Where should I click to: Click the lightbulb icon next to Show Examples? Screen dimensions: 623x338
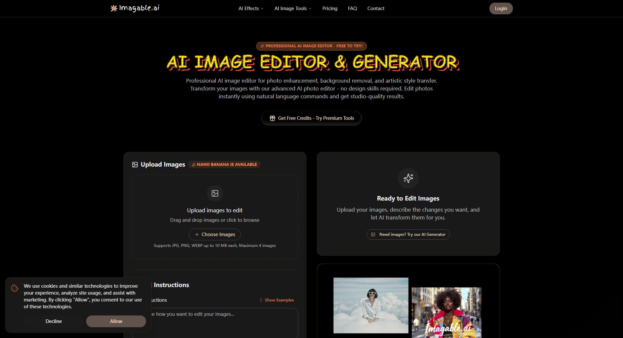261,300
